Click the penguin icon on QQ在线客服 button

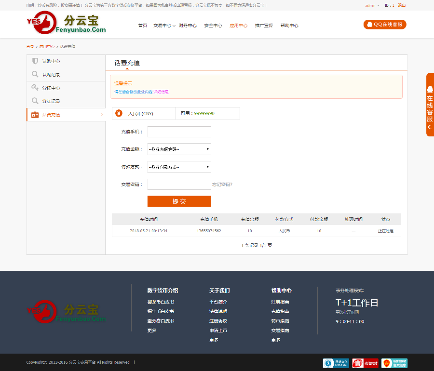point(369,24)
